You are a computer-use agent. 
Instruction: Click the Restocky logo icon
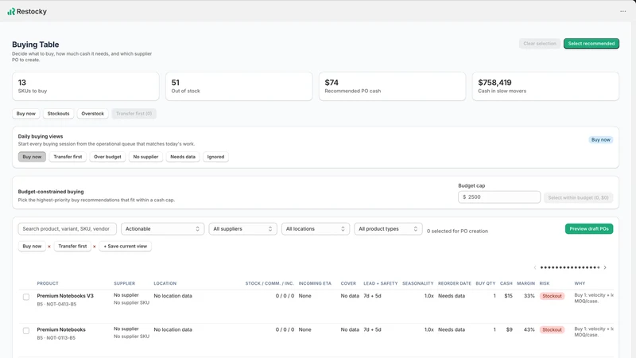pyautogui.click(x=11, y=11)
